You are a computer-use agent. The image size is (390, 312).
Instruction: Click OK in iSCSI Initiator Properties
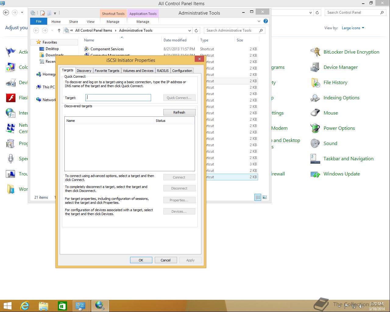point(141,260)
